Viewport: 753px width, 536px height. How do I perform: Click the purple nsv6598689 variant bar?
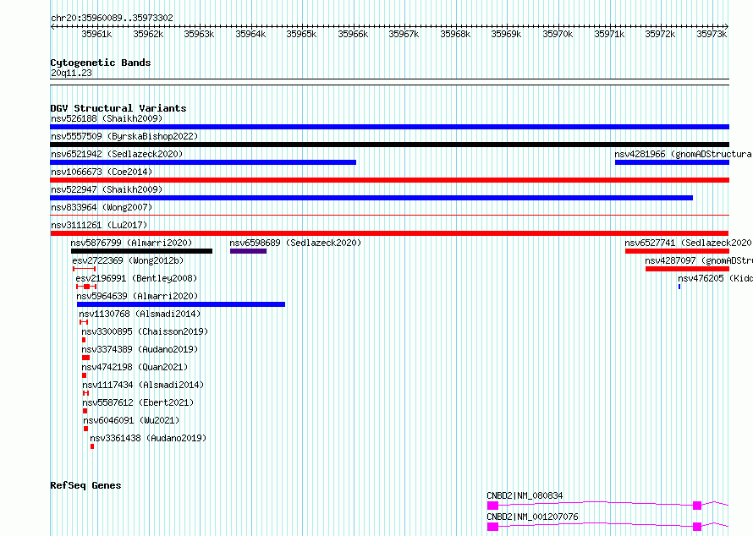248,251
